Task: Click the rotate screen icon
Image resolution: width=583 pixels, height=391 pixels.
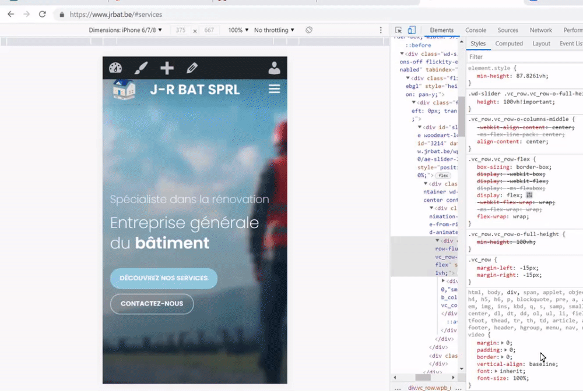Action: tap(309, 30)
